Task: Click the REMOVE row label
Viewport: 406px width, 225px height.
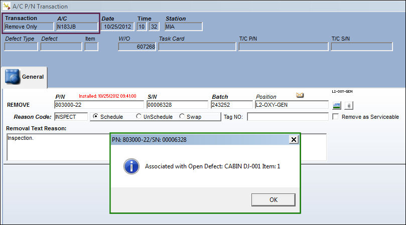Action: [x=18, y=105]
